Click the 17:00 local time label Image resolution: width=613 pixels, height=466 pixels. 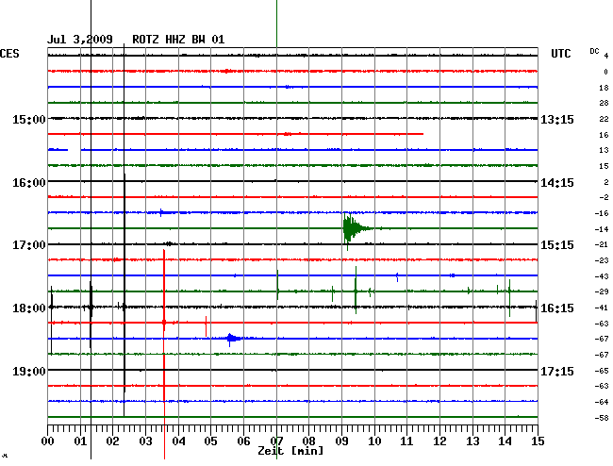click(29, 245)
